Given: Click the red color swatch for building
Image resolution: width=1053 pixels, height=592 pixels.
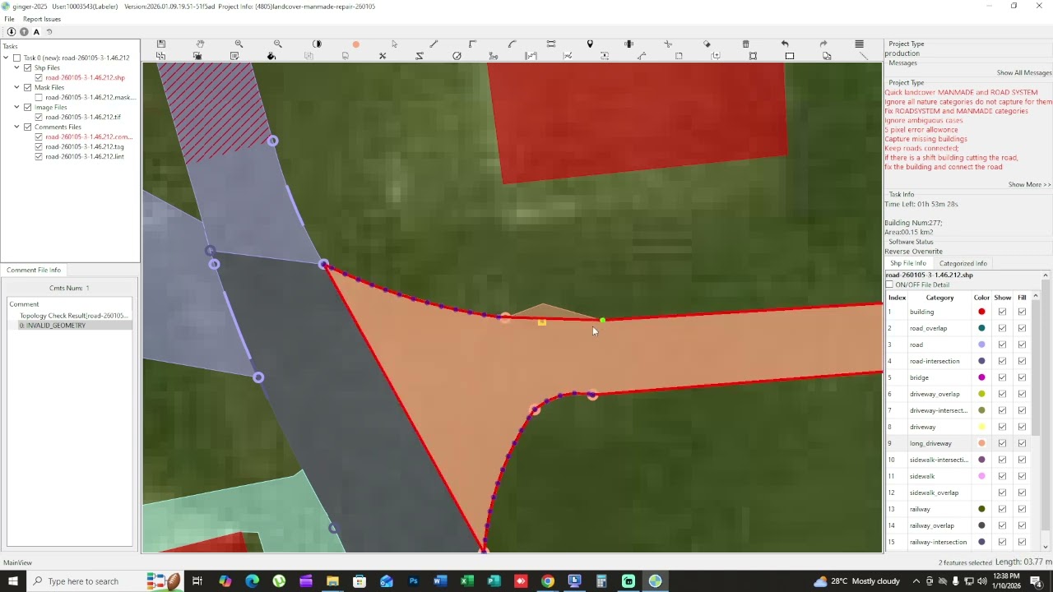Looking at the screenshot, I should pyautogui.click(x=981, y=312).
